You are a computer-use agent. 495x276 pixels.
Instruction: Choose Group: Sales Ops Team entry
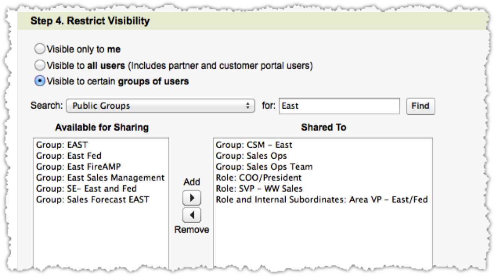click(264, 166)
